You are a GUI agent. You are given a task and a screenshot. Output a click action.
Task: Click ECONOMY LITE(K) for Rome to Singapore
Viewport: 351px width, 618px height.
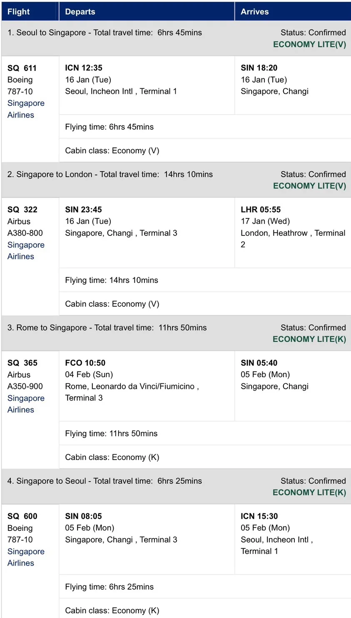[x=309, y=339]
